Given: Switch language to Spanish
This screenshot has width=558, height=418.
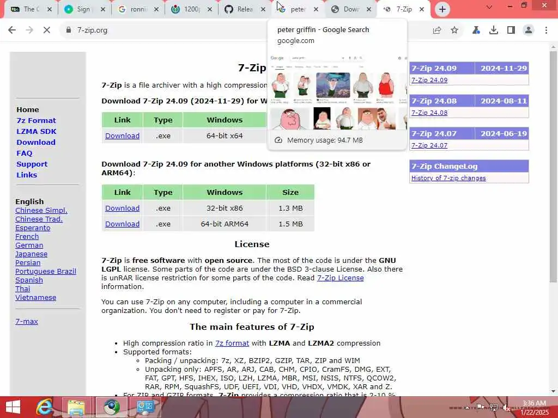Looking at the screenshot, I should click(x=29, y=280).
